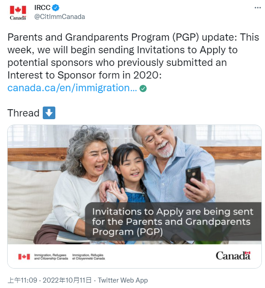The image size is (265, 288).
Task: Open the tweet timestamp 上午11:09
Action: click(22, 280)
